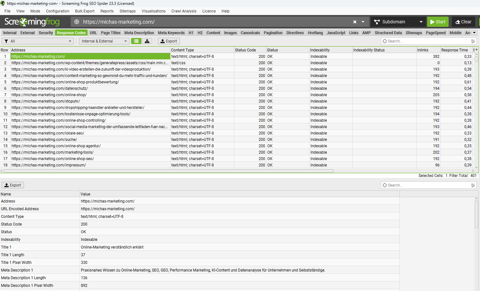Switch to the PageSpeed tab
The width and height of the screenshot is (480, 291).
pos(436,33)
